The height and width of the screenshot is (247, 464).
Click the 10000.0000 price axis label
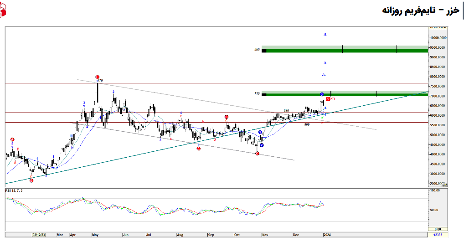[x=438, y=38]
